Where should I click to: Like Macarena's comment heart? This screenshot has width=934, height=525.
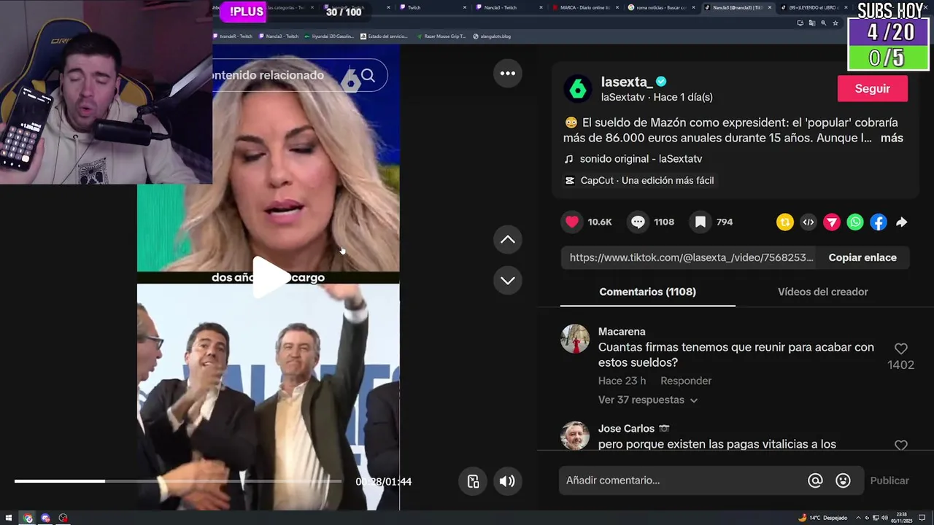(901, 349)
